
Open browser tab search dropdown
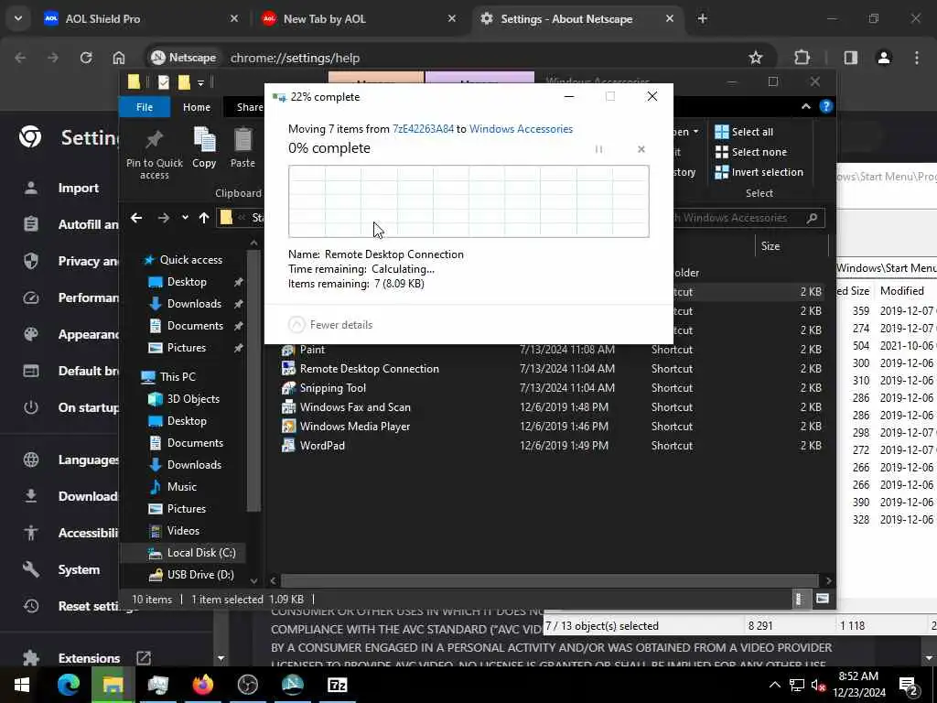pyautogui.click(x=18, y=18)
